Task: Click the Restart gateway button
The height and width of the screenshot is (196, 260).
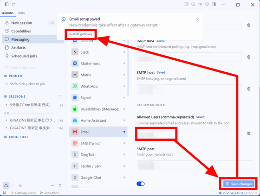Action: (81, 34)
